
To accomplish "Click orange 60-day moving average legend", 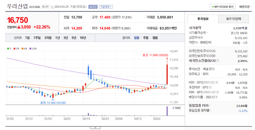I will click(x=24, y=49).
